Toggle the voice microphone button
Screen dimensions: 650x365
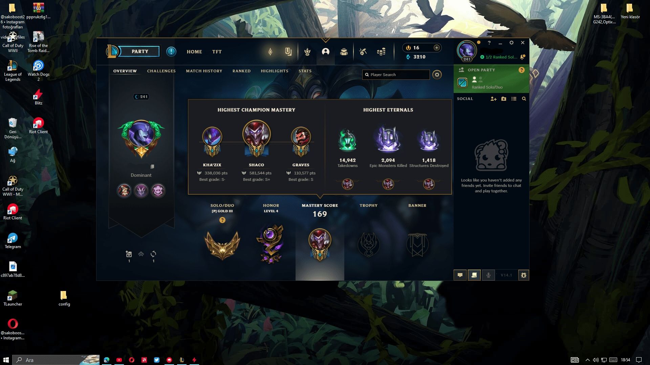coord(489,275)
